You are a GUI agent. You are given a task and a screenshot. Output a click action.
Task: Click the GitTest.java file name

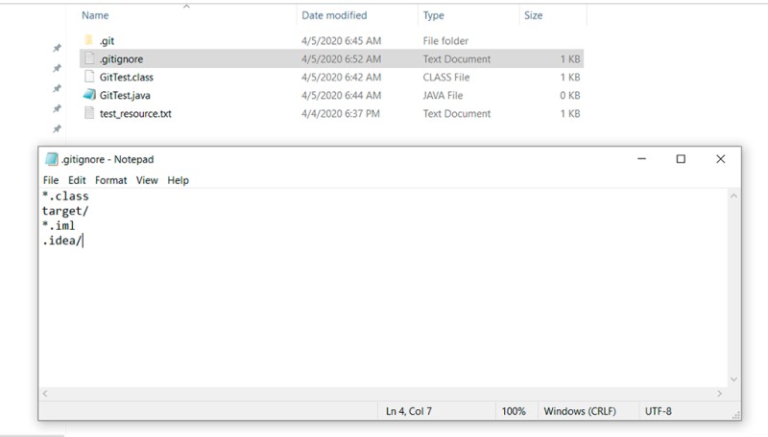(x=125, y=95)
